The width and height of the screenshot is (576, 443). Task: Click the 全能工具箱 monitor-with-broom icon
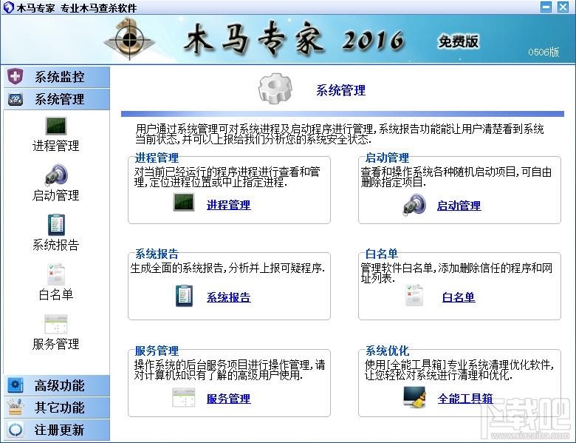pos(414,398)
